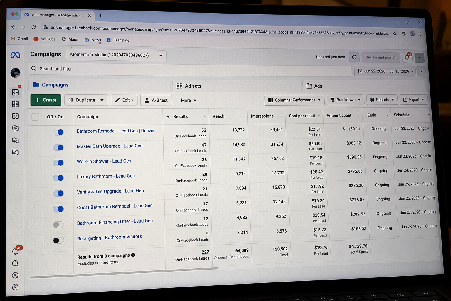Open the settings gear in the sidebar
The image size is (451, 301).
[x=15, y=287]
